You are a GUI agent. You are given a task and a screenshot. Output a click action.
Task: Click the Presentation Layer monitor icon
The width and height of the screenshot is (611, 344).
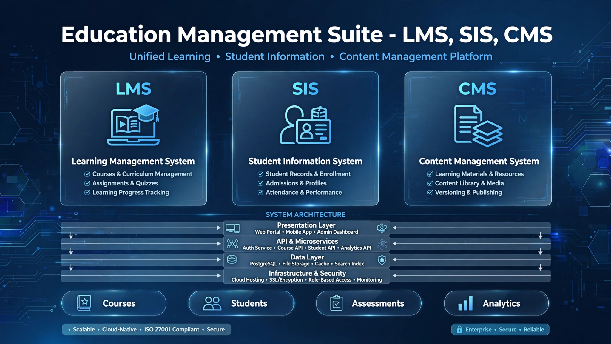233,228
